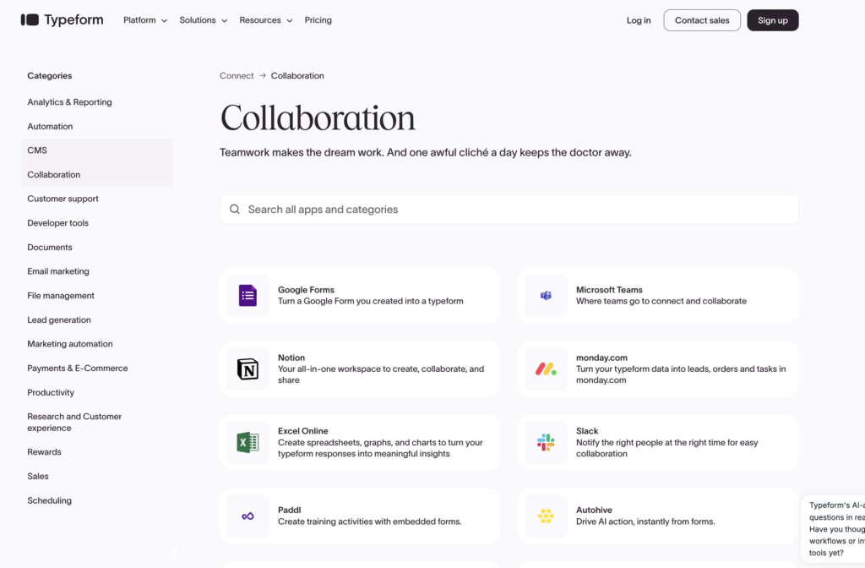
Task: Click the Categories sidebar heading
Action: 50,75
